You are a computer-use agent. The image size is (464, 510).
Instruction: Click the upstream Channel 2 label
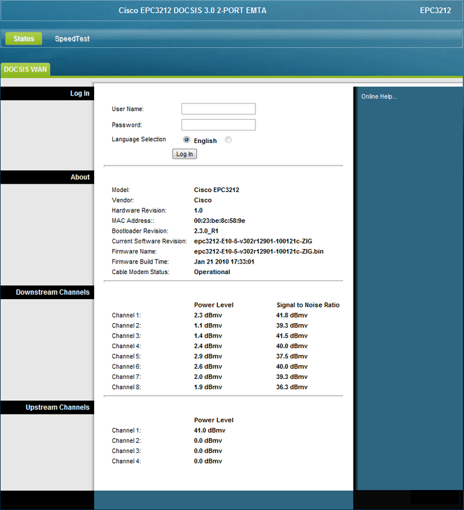(126, 441)
